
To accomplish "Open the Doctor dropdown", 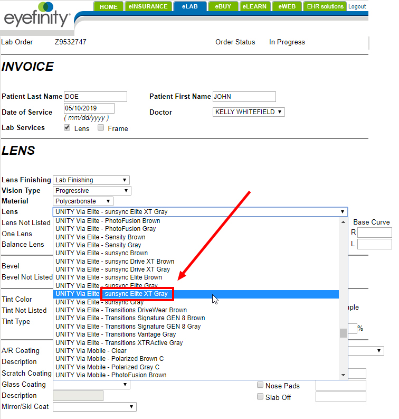I will pyautogui.click(x=249, y=112).
